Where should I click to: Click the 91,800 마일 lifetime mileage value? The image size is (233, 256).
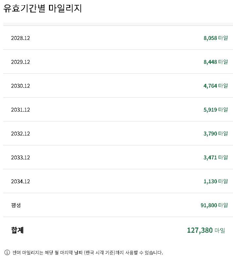[x=214, y=205]
